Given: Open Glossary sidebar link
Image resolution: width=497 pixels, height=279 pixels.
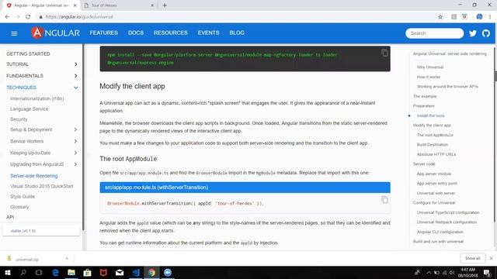Looking at the screenshot, I should [19, 207].
